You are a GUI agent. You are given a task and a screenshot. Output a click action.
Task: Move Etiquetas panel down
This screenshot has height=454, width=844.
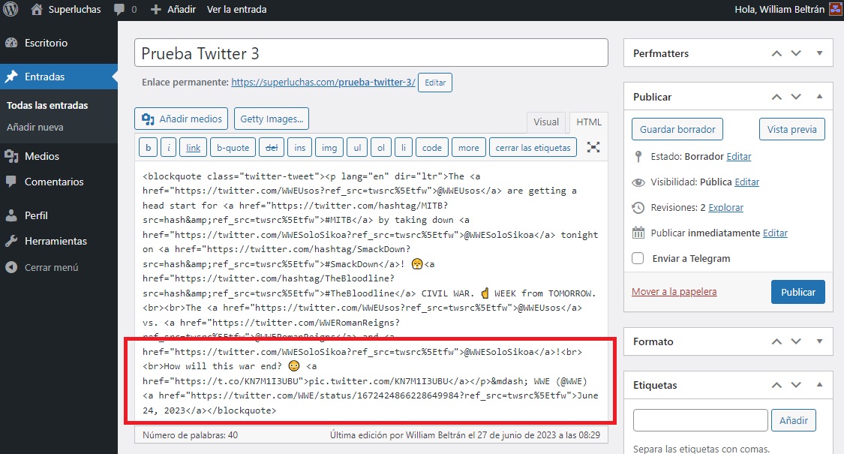click(x=796, y=385)
